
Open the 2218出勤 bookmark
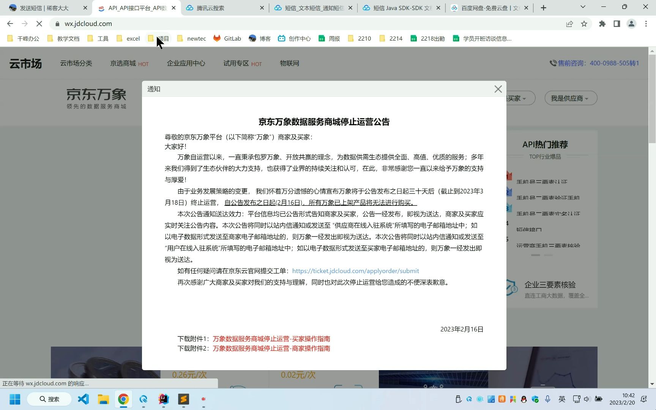coord(427,38)
